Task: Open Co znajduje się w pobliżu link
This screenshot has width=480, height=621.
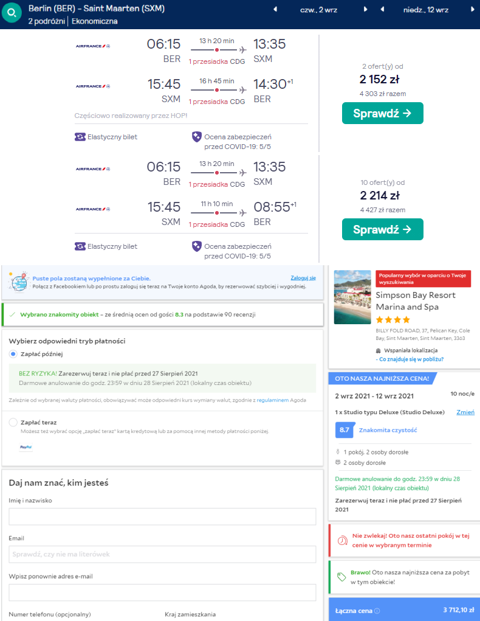Action: click(410, 359)
